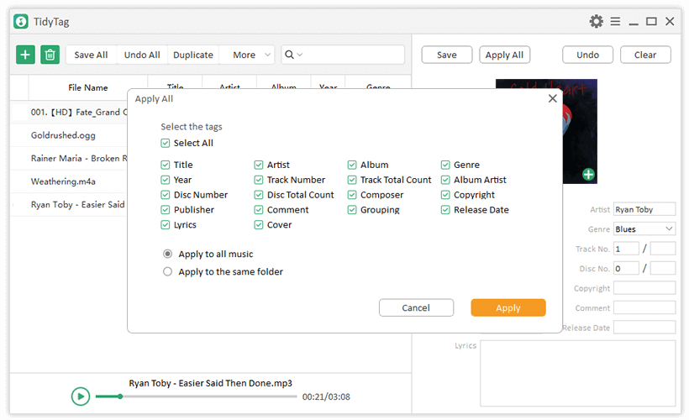Click the Comment input field

click(644, 308)
